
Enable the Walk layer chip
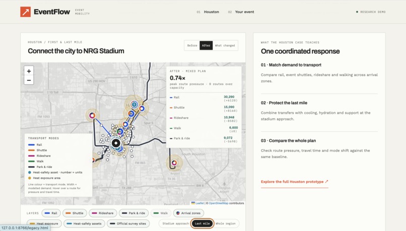coord(161,213)
